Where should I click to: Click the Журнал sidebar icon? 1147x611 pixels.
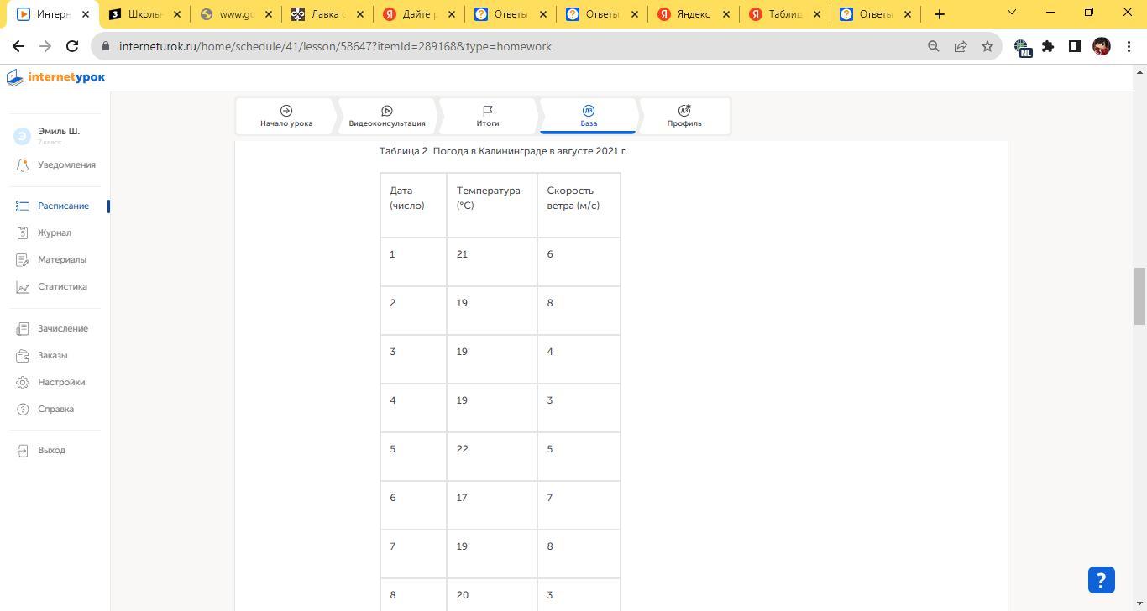(x=23, y=232)
